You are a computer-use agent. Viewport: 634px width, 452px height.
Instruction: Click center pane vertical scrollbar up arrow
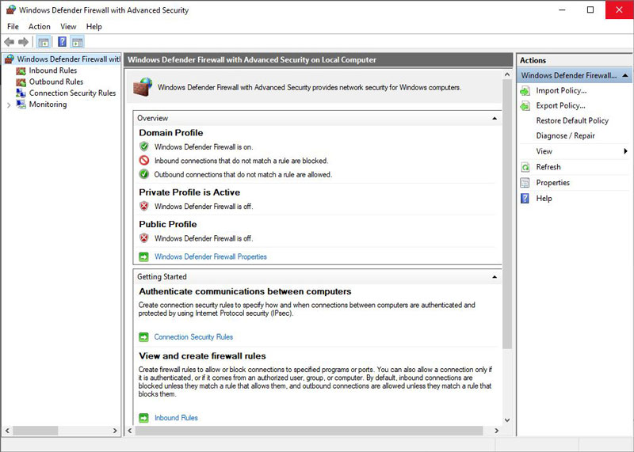[x=507, y=74]
